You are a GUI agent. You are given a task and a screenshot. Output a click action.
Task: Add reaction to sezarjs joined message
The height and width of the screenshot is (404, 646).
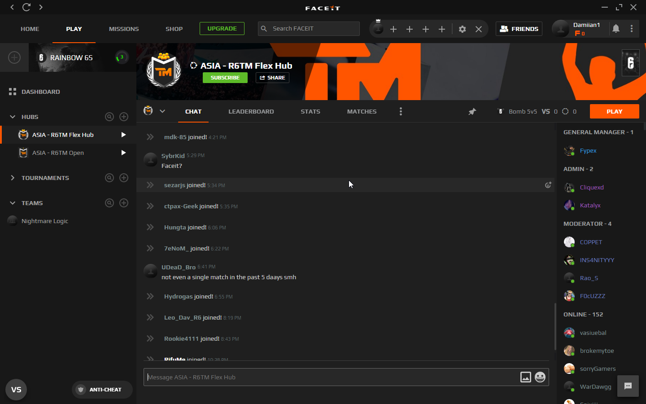pos(548,185)
